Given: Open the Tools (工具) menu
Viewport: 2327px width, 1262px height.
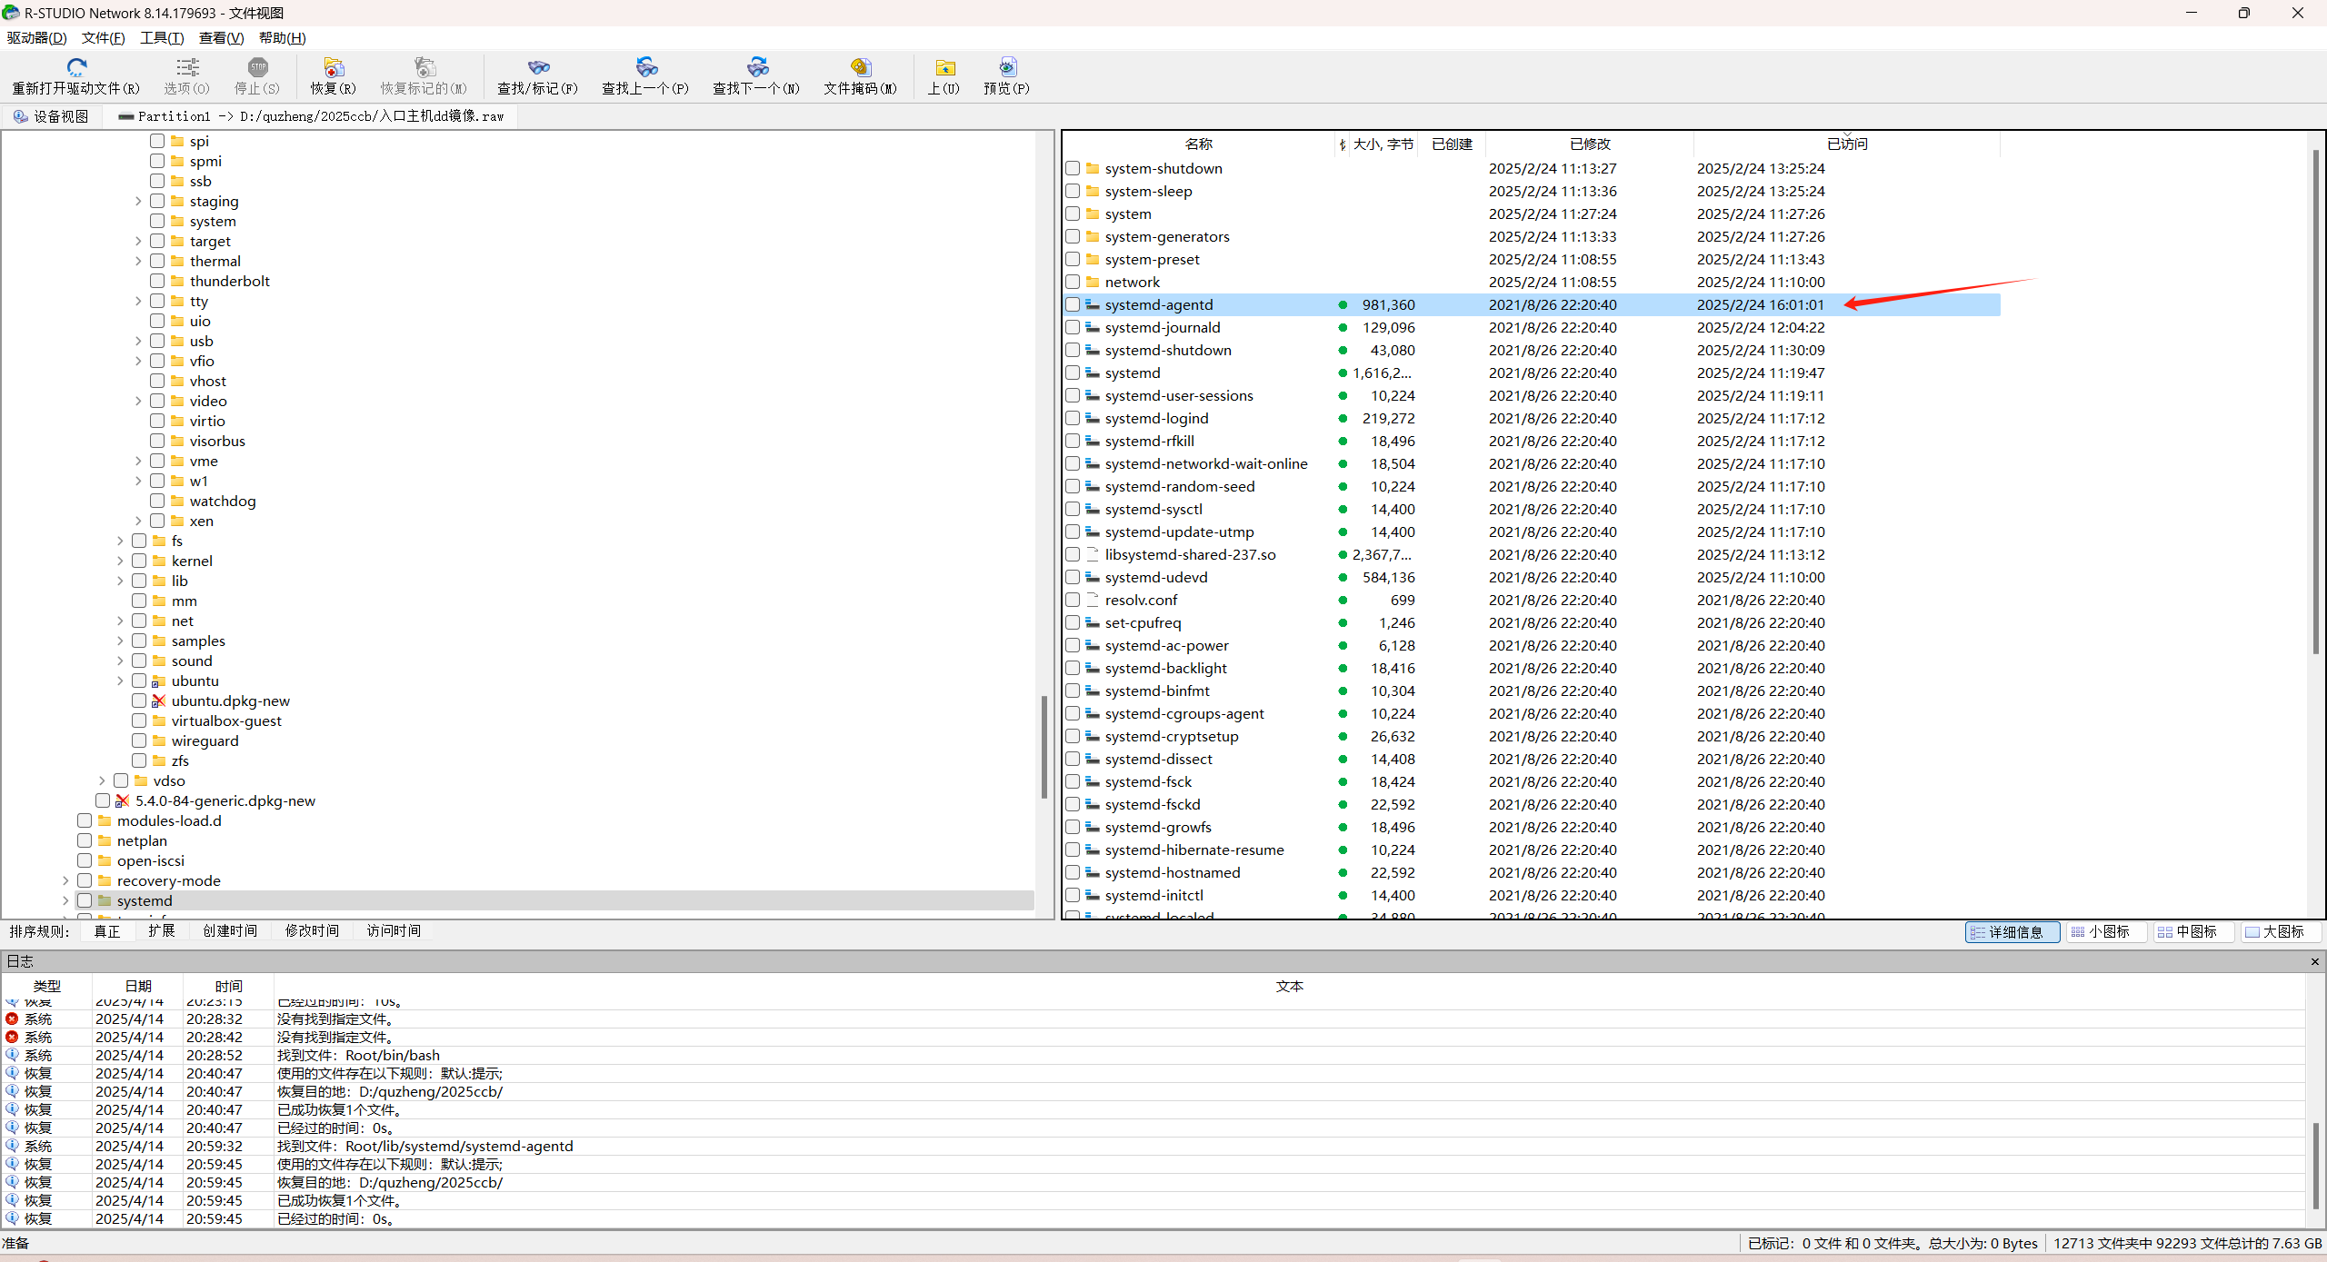Looking at the screenshot, I should coord(161,37).
